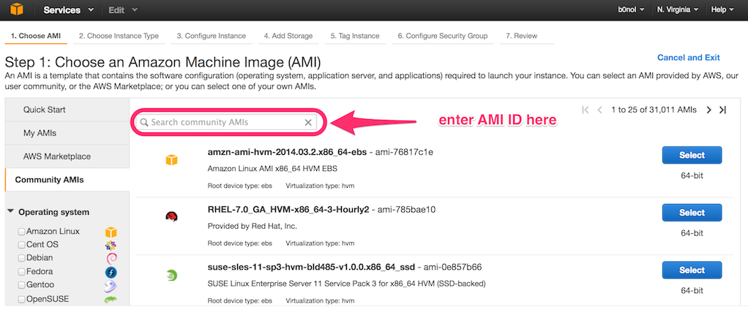Click the AMI ID ami-76817c1e

pos(404,152)
